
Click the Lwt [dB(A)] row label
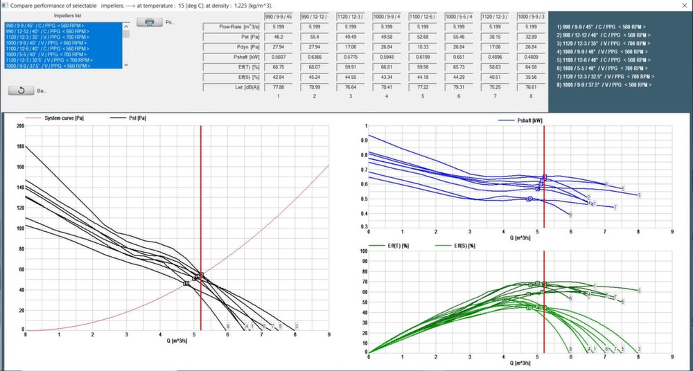click(x=231, y=88)
